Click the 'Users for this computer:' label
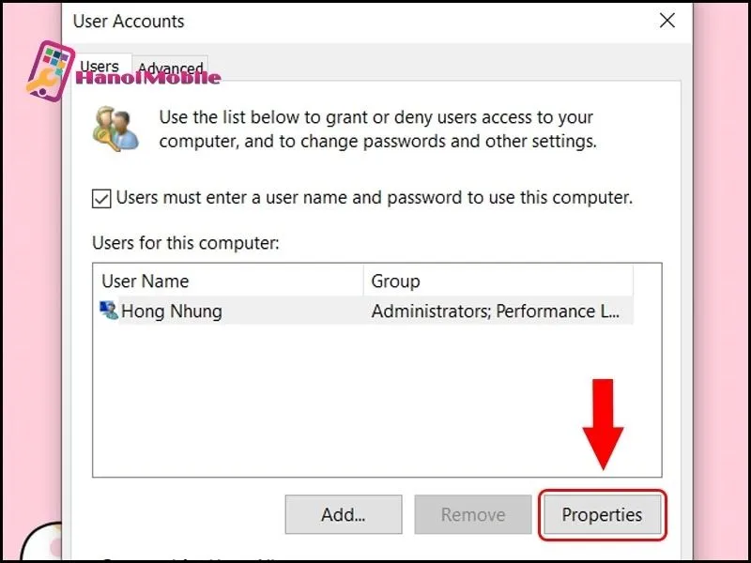This screenshot has height=563, width=751. [x=186, y=243]
